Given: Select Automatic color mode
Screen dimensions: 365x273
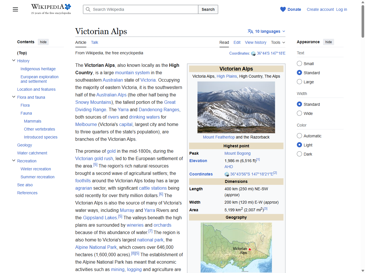Looking at the screenshot, I should [299, 136].
